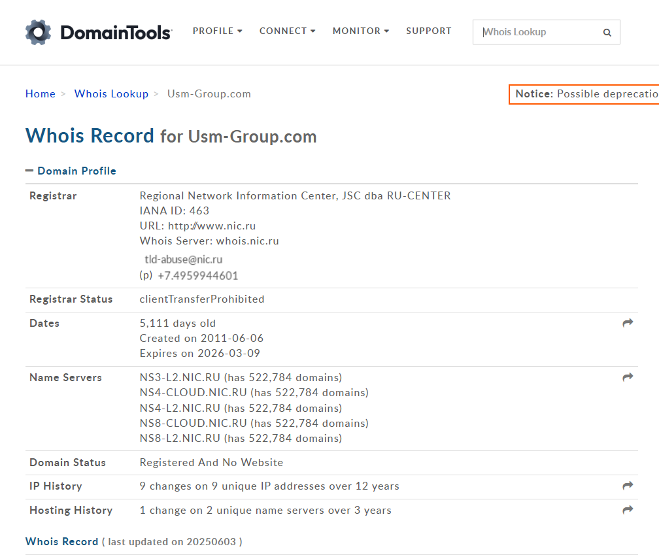Click the phone number +7.4959944601
The width and height of the screenshot is (659, 555).
click(x=197, y=276)
